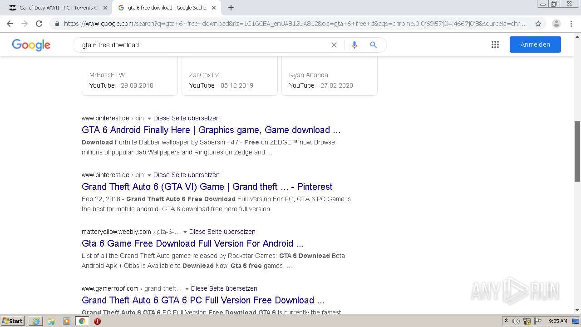Viewport: 581px width, 327px height.
Task: Expand dropdown arrow beside first pinterest.de result
Action: click(x=149, y=119)
